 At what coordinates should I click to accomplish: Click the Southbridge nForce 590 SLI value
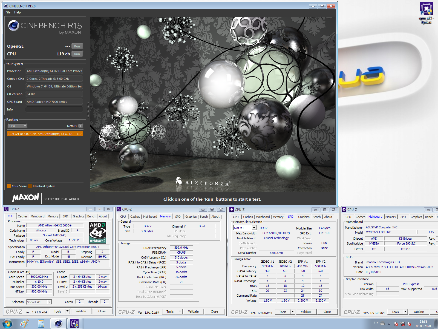pos(405,243)
